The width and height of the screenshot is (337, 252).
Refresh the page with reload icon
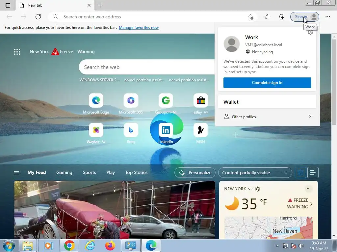(x=38, y=17)
